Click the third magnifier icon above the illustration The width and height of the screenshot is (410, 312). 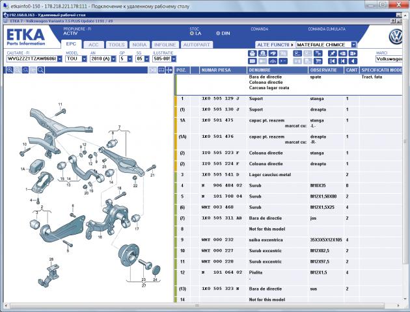(25, 70)
